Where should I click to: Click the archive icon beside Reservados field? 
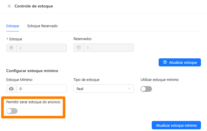click(x=79, y=47)
